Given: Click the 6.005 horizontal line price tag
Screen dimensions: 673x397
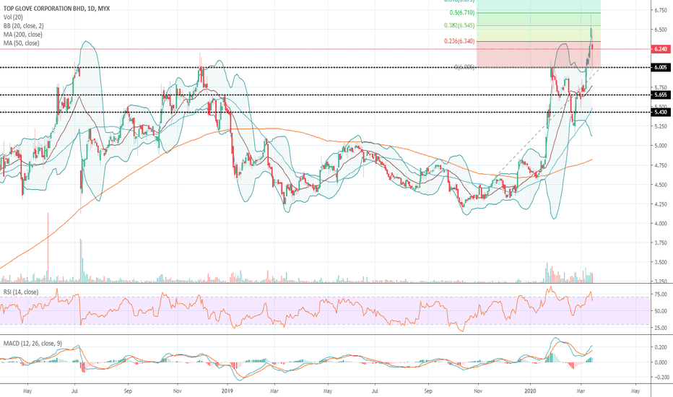Looking at the screenshot, I should [661, 67].
